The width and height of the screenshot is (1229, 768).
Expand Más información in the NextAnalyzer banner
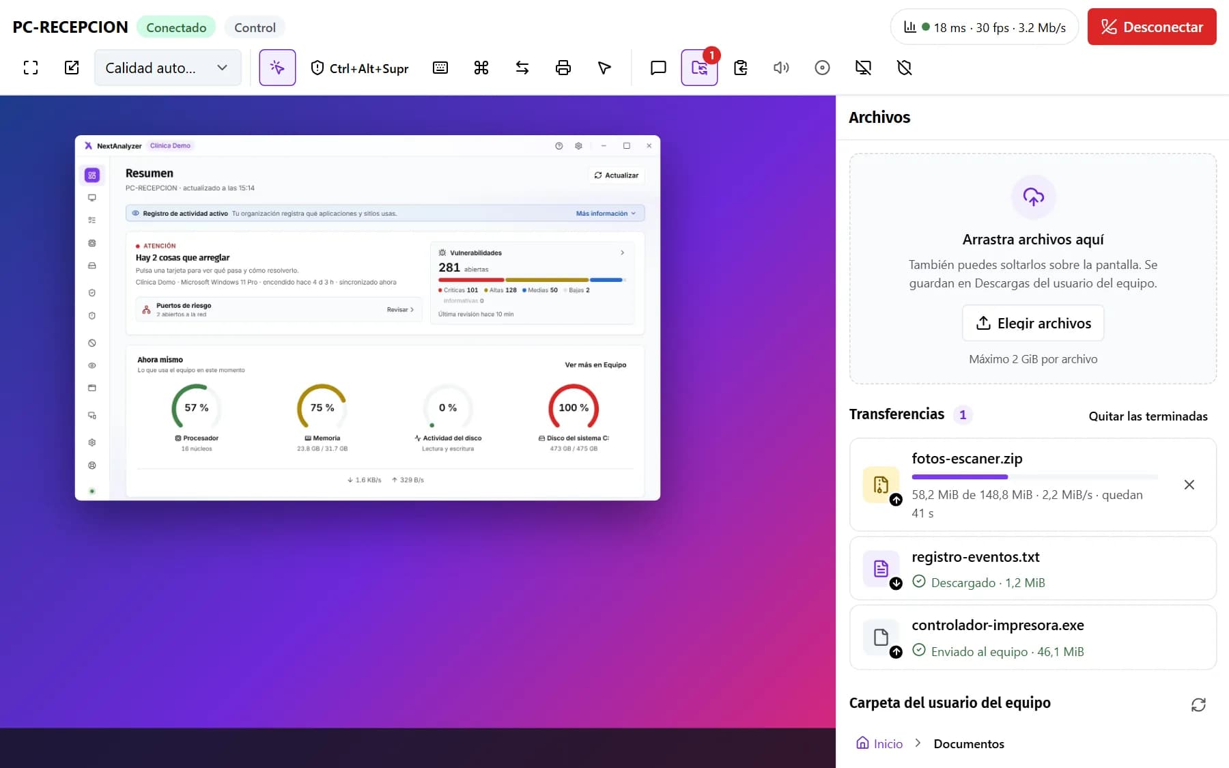(606, 214)
